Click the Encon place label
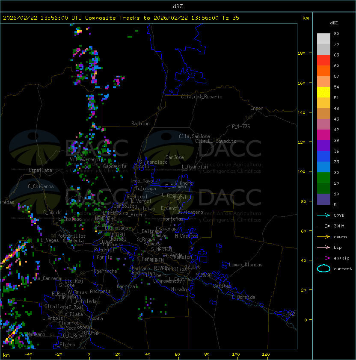356x360 pixels. pos(257,108)
